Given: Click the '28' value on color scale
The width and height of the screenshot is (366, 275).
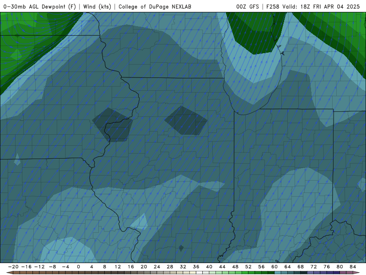Looking at the screenshot, I should pyautogui.click(x=170, y=267).
